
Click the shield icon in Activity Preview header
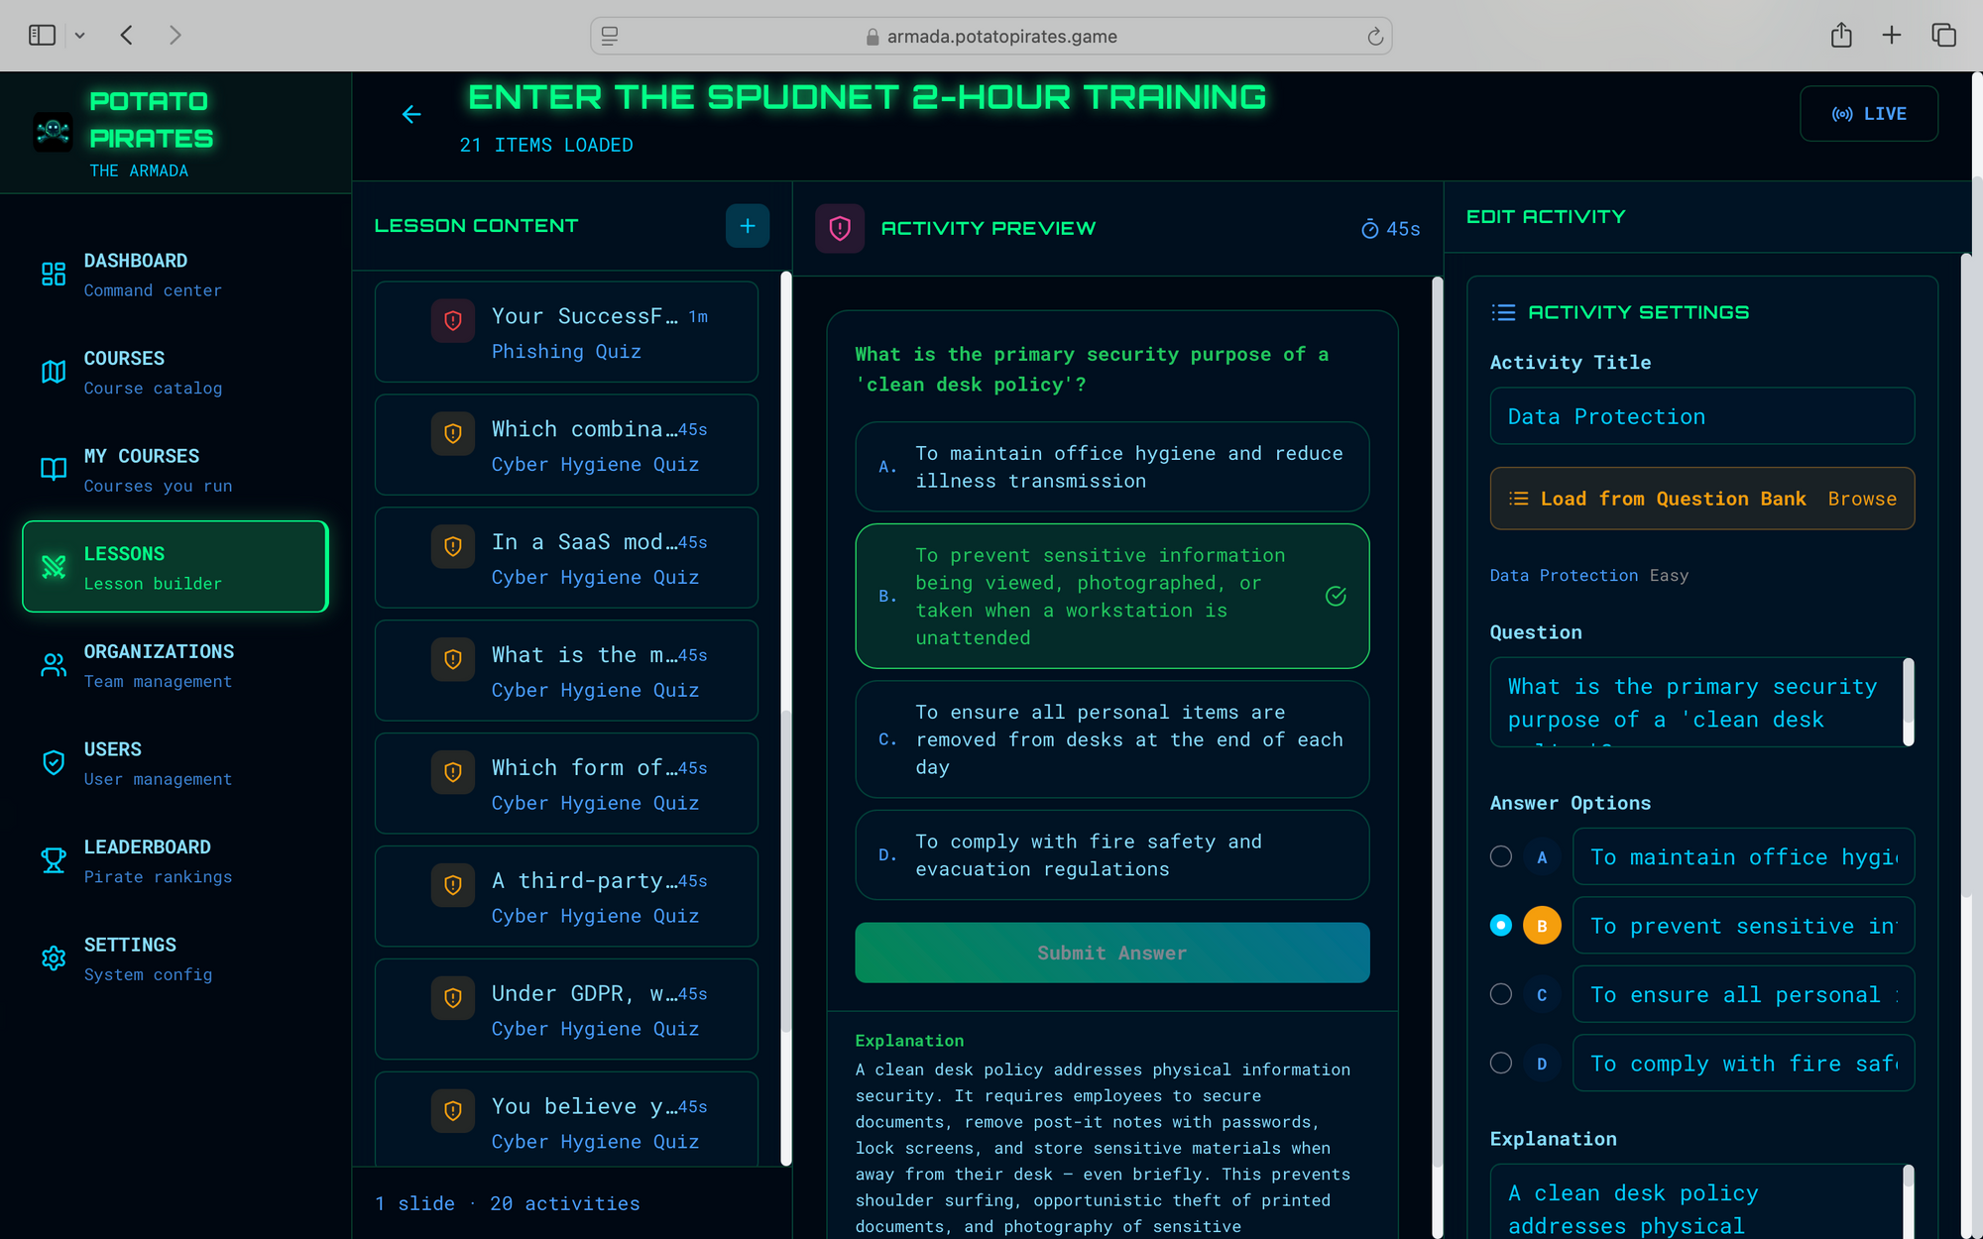pyautogui.click(x=840, y=228)
